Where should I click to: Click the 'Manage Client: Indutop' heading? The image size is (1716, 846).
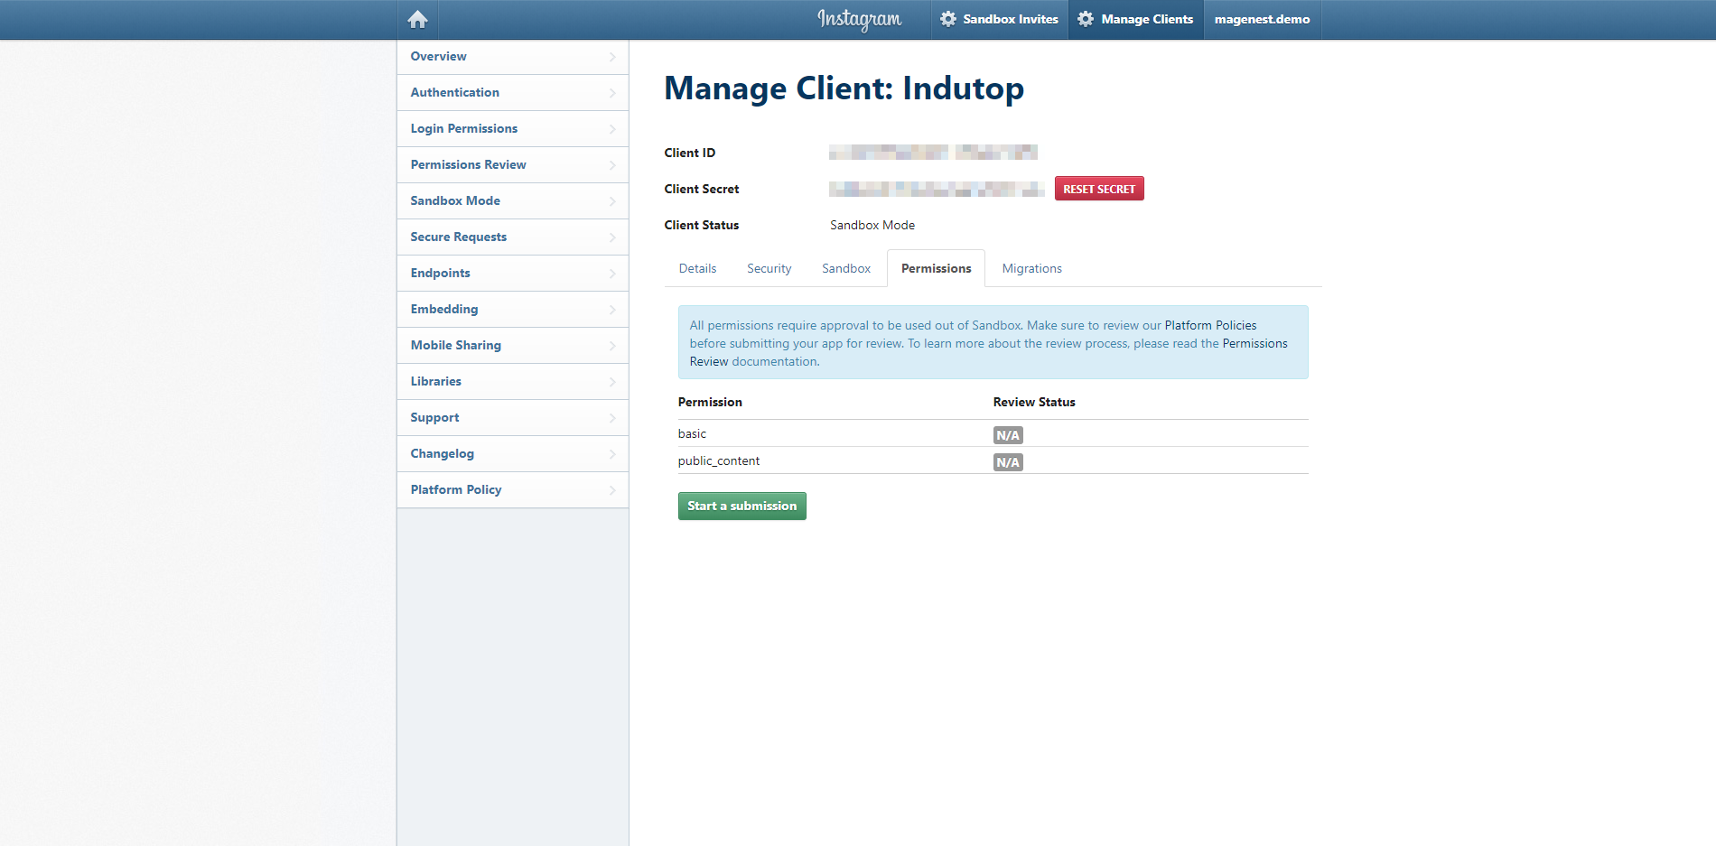[844, 88]
